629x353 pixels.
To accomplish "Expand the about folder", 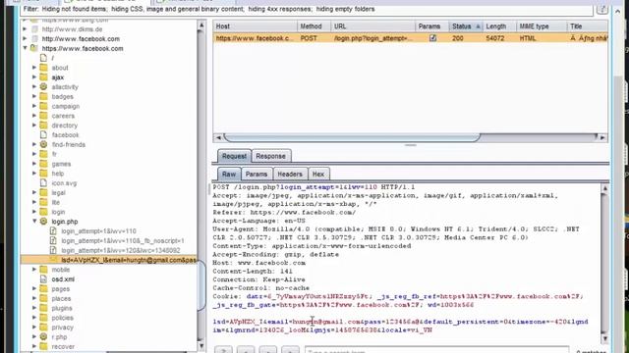I will coord(35,68).
